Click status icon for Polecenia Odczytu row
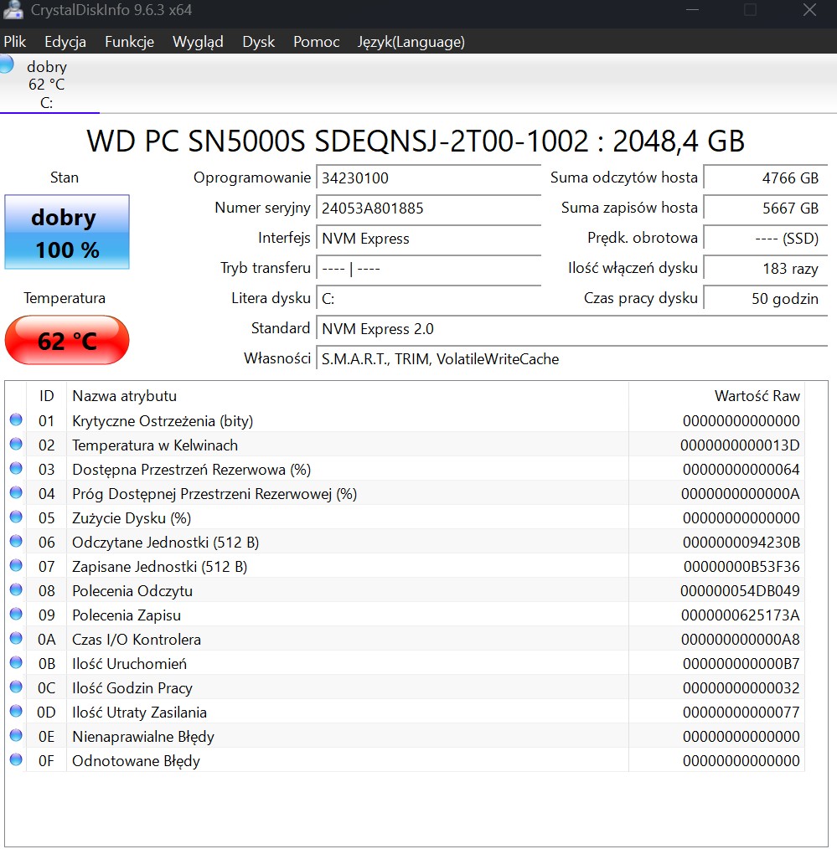837x849 pixels. click(x=16, y=590)
